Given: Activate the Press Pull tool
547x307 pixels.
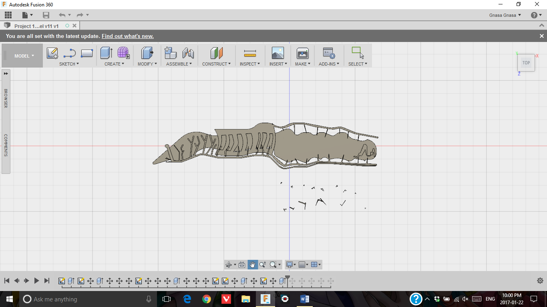Looking at the screenshot, I should pyautogui.click(x=147, y=53).
